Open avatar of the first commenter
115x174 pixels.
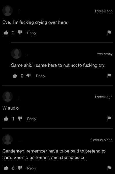coord(7,11)
